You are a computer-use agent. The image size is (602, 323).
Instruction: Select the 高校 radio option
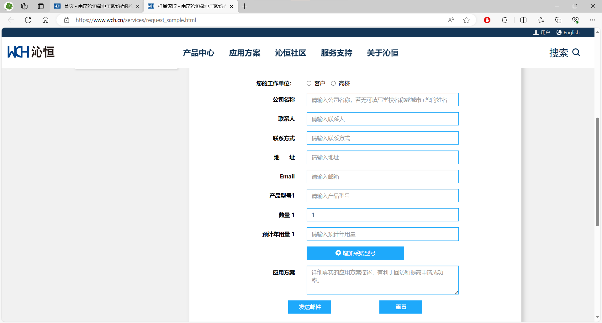[333, 83]
